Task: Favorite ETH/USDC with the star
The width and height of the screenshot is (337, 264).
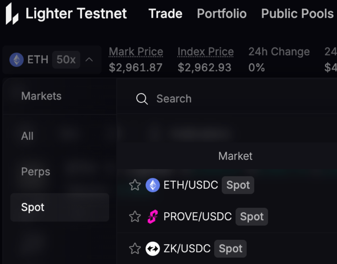Action: 135,185
